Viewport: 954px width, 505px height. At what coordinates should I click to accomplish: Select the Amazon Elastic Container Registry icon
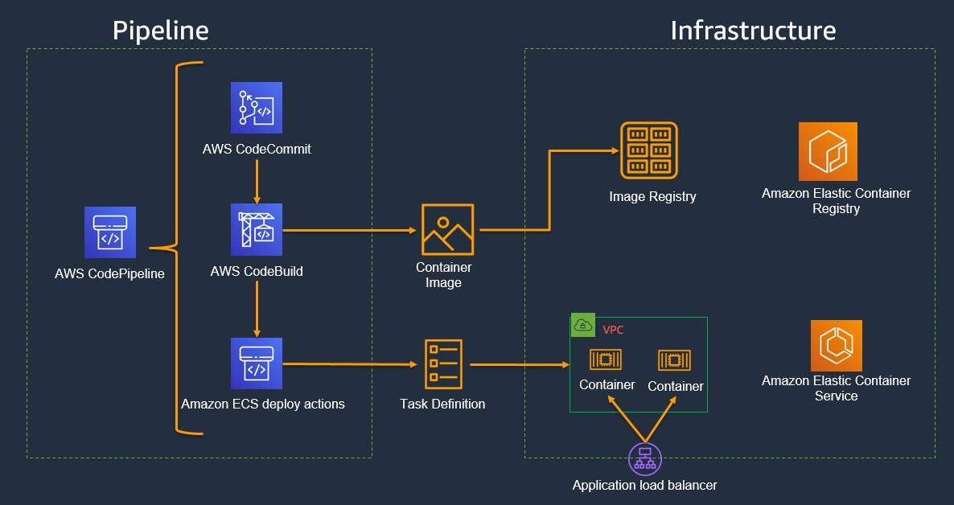pos(827,151)
